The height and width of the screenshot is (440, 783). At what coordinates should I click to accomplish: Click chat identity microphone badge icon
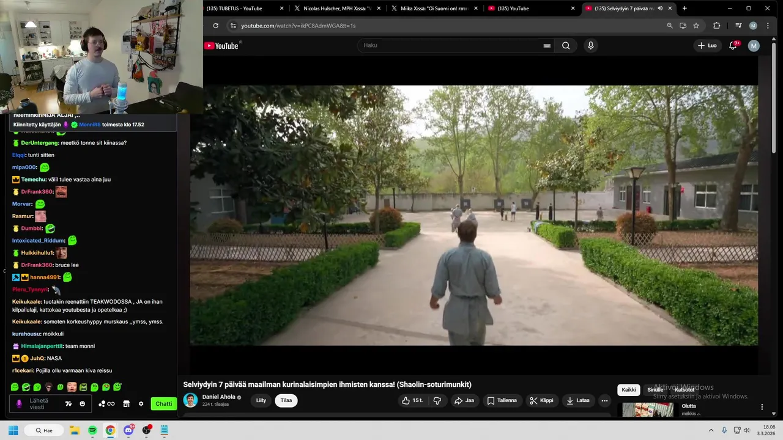click(x=19, y=404)
